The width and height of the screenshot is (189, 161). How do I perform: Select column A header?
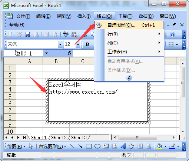(x=30, y=61)
